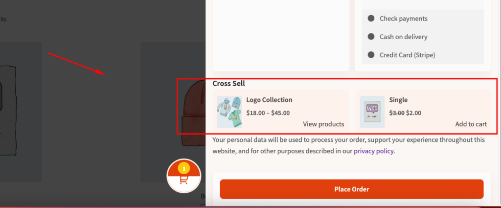Viewport: 501px width, 208px height.
Task: Choose Cash on delivery payment option
Action: pos(371,37)
